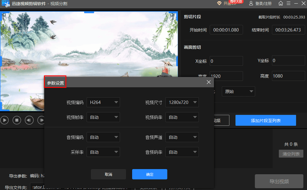Click the 共 0 条 count text

coord(291,144)
